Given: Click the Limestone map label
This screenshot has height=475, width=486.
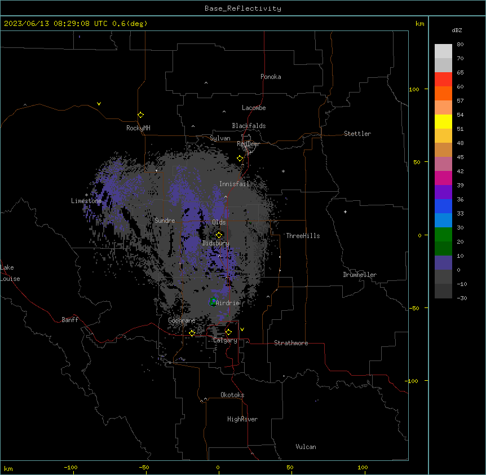Looking at the screenshot, I should 86,201.
